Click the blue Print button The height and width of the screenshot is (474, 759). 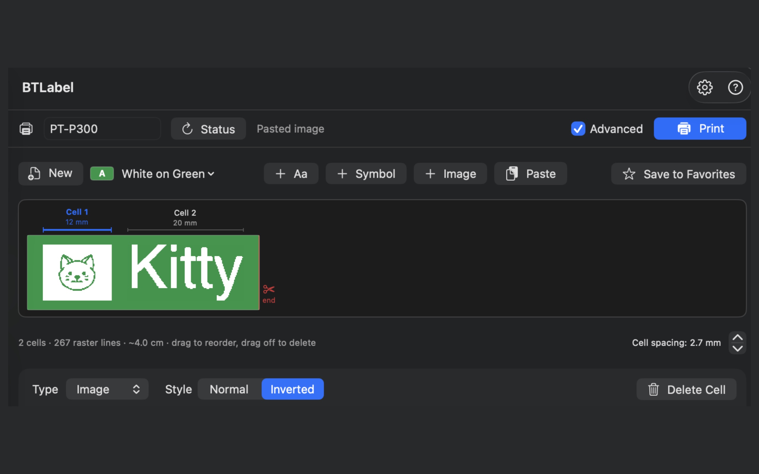click(700, 129)
